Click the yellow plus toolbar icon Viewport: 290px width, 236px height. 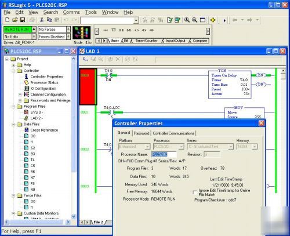click(213, 20)
